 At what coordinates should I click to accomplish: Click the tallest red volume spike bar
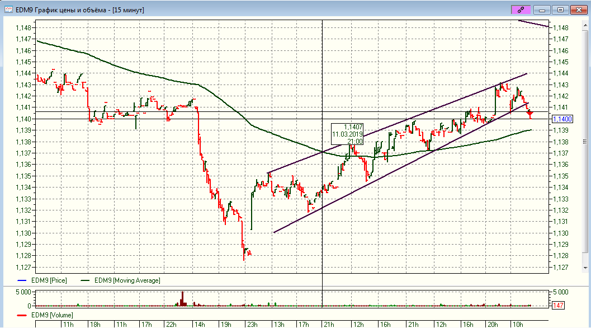(182, 298)
